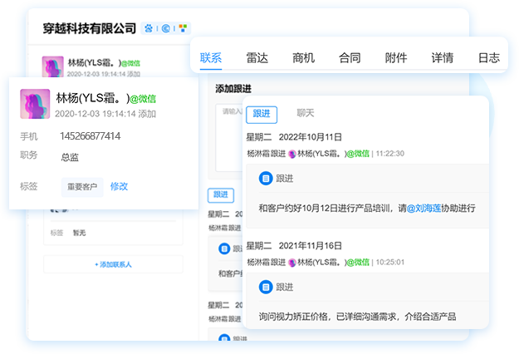Click 2020-12-03 19:14:14 添加 text in popup card

pyautogui.click(x=105, y=114)
